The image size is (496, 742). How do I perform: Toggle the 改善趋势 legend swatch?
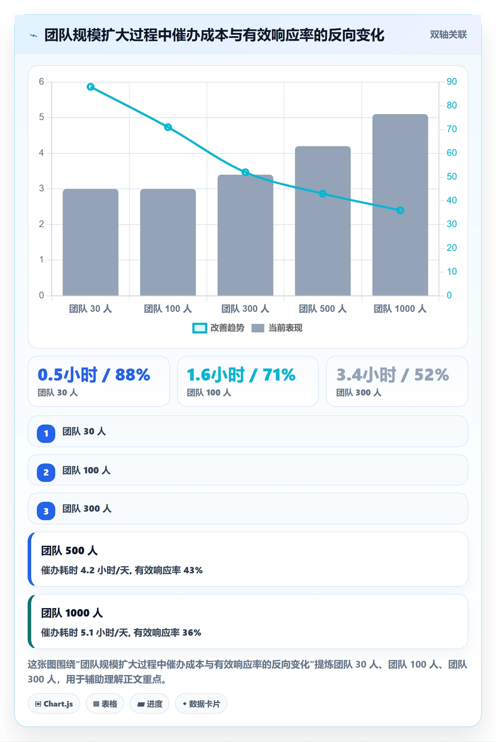click(199, 328)
